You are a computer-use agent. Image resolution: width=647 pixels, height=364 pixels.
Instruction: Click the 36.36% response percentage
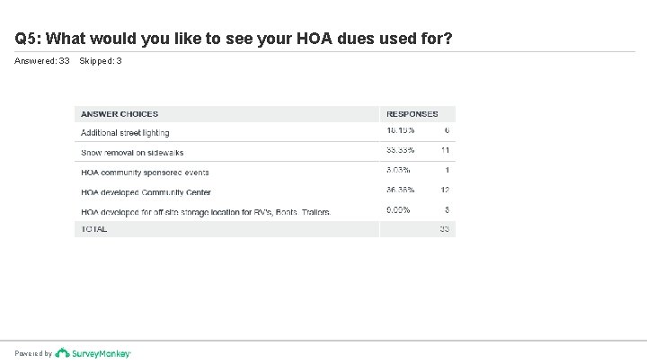400,191
